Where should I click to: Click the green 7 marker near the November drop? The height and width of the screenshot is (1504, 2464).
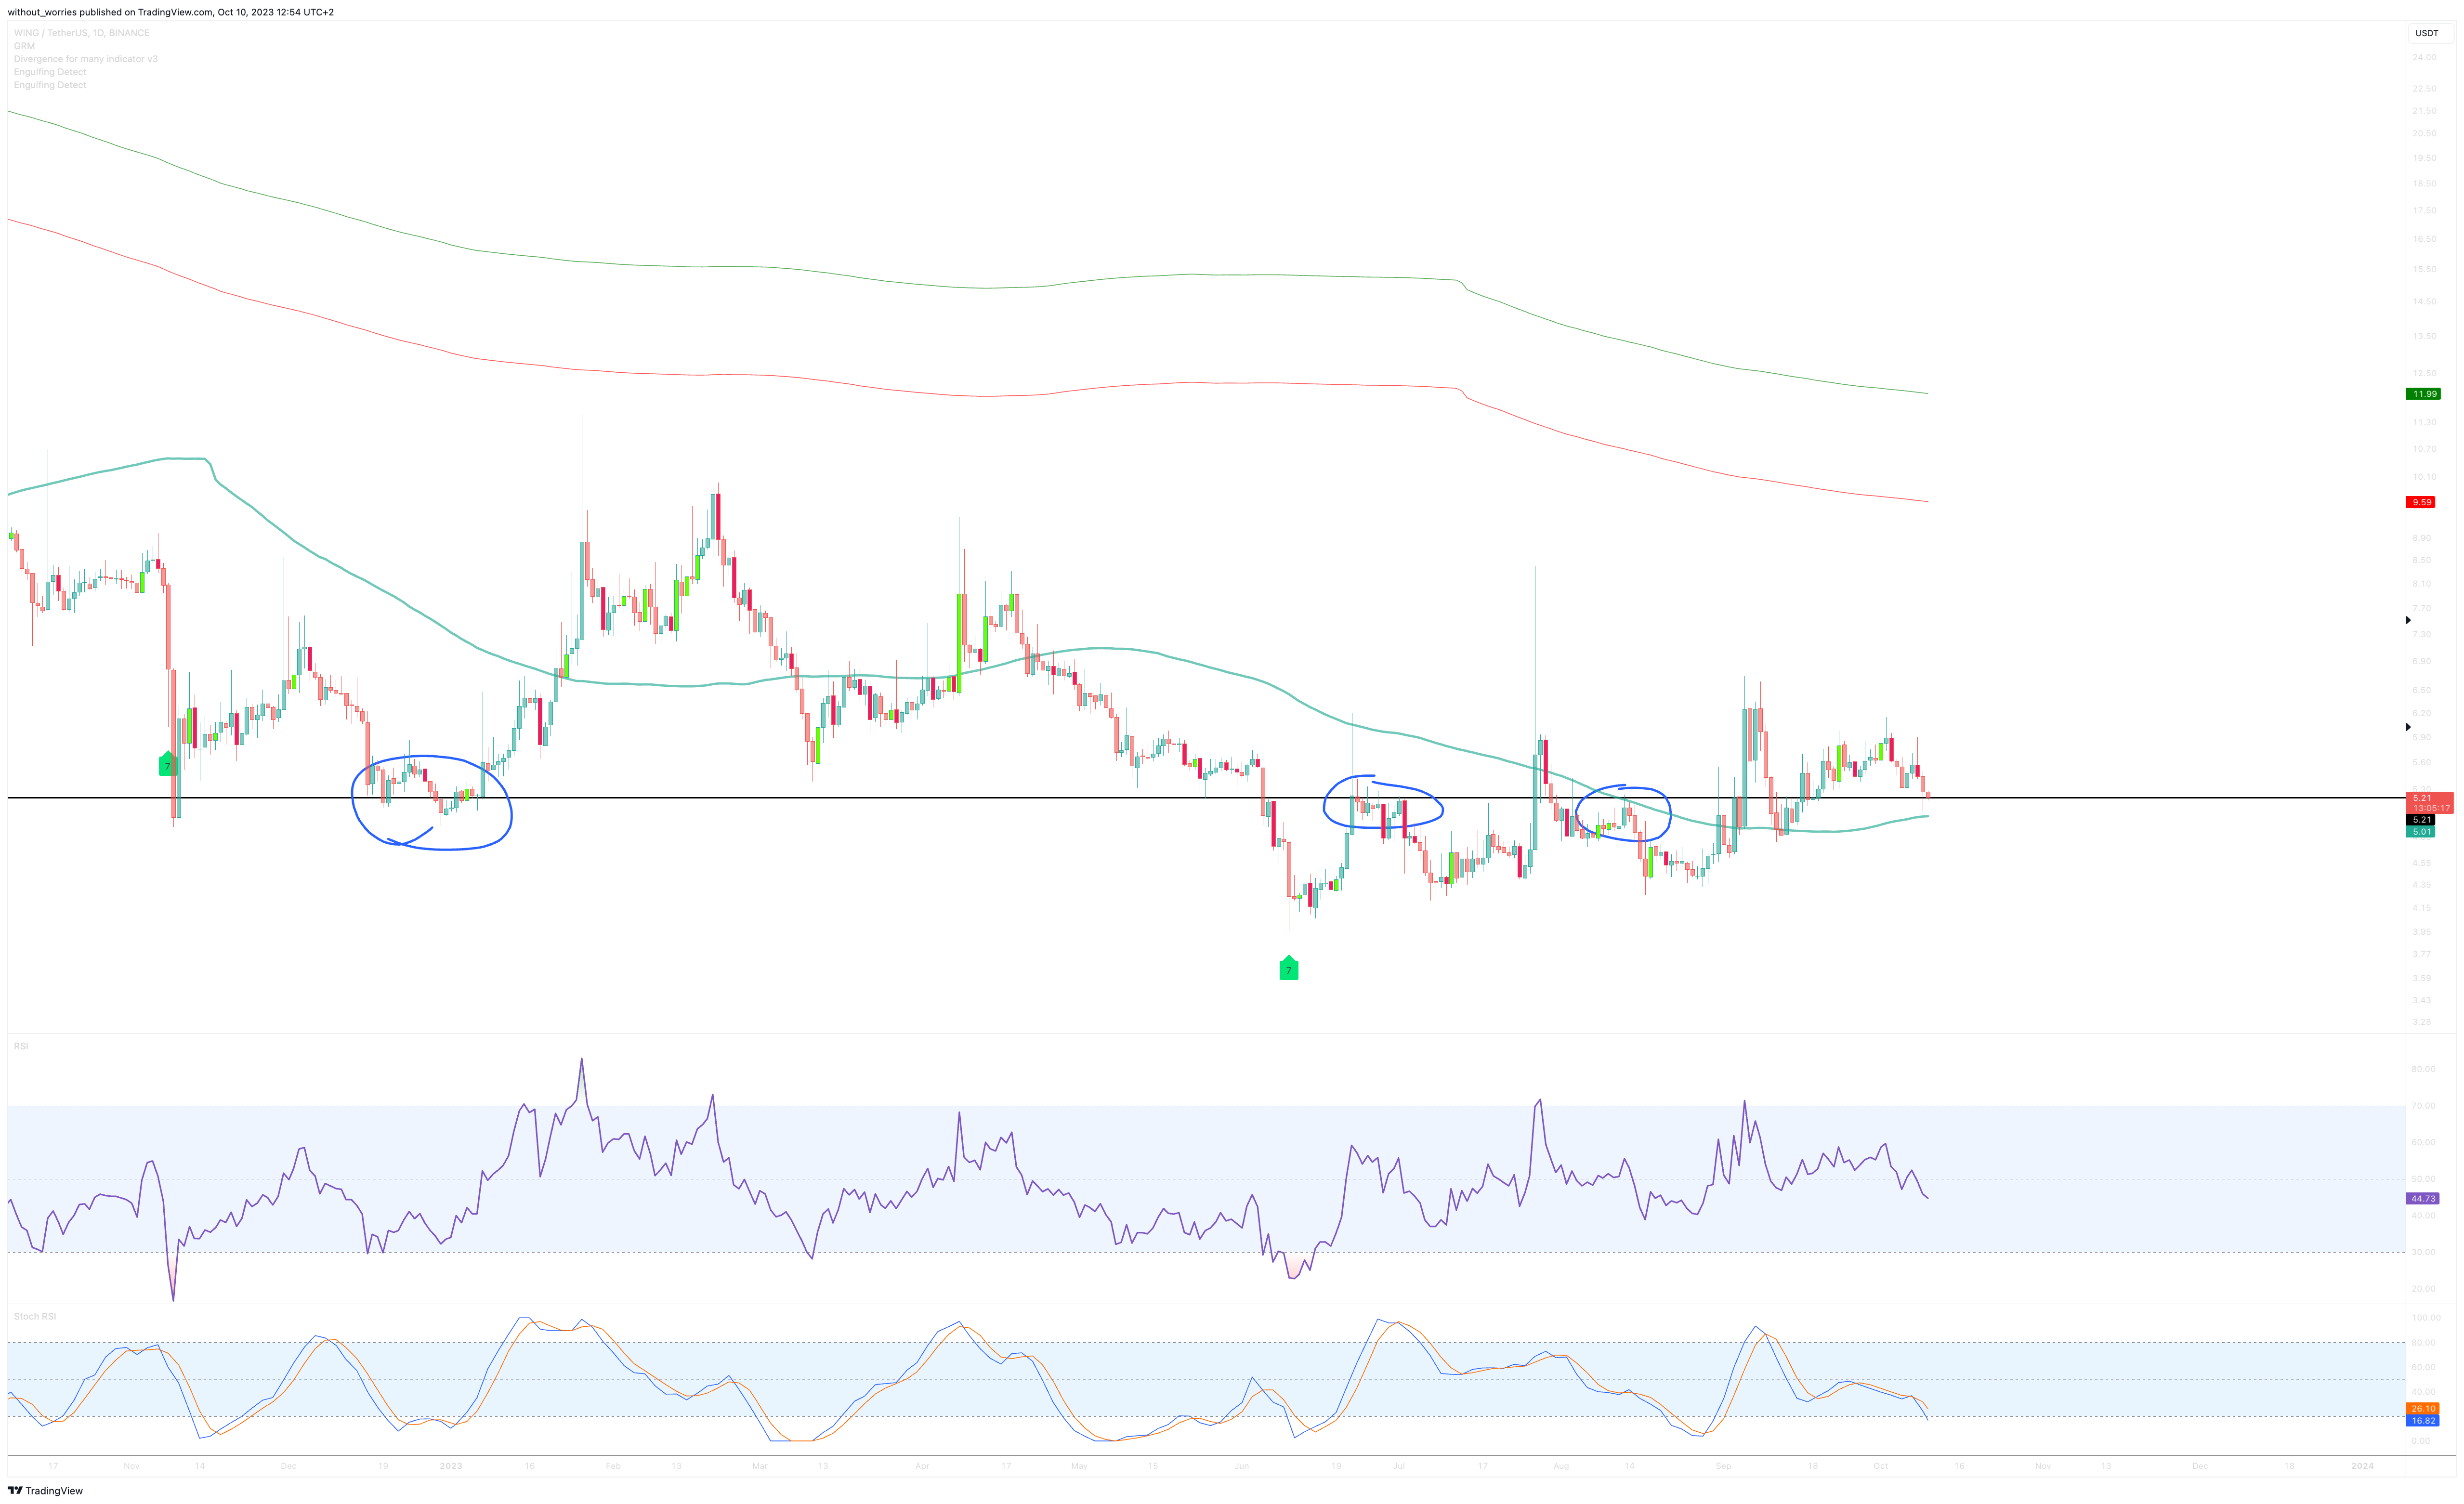(168, 764)
